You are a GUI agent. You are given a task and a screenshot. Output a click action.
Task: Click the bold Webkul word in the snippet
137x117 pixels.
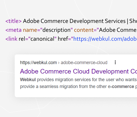click(28, 80)
